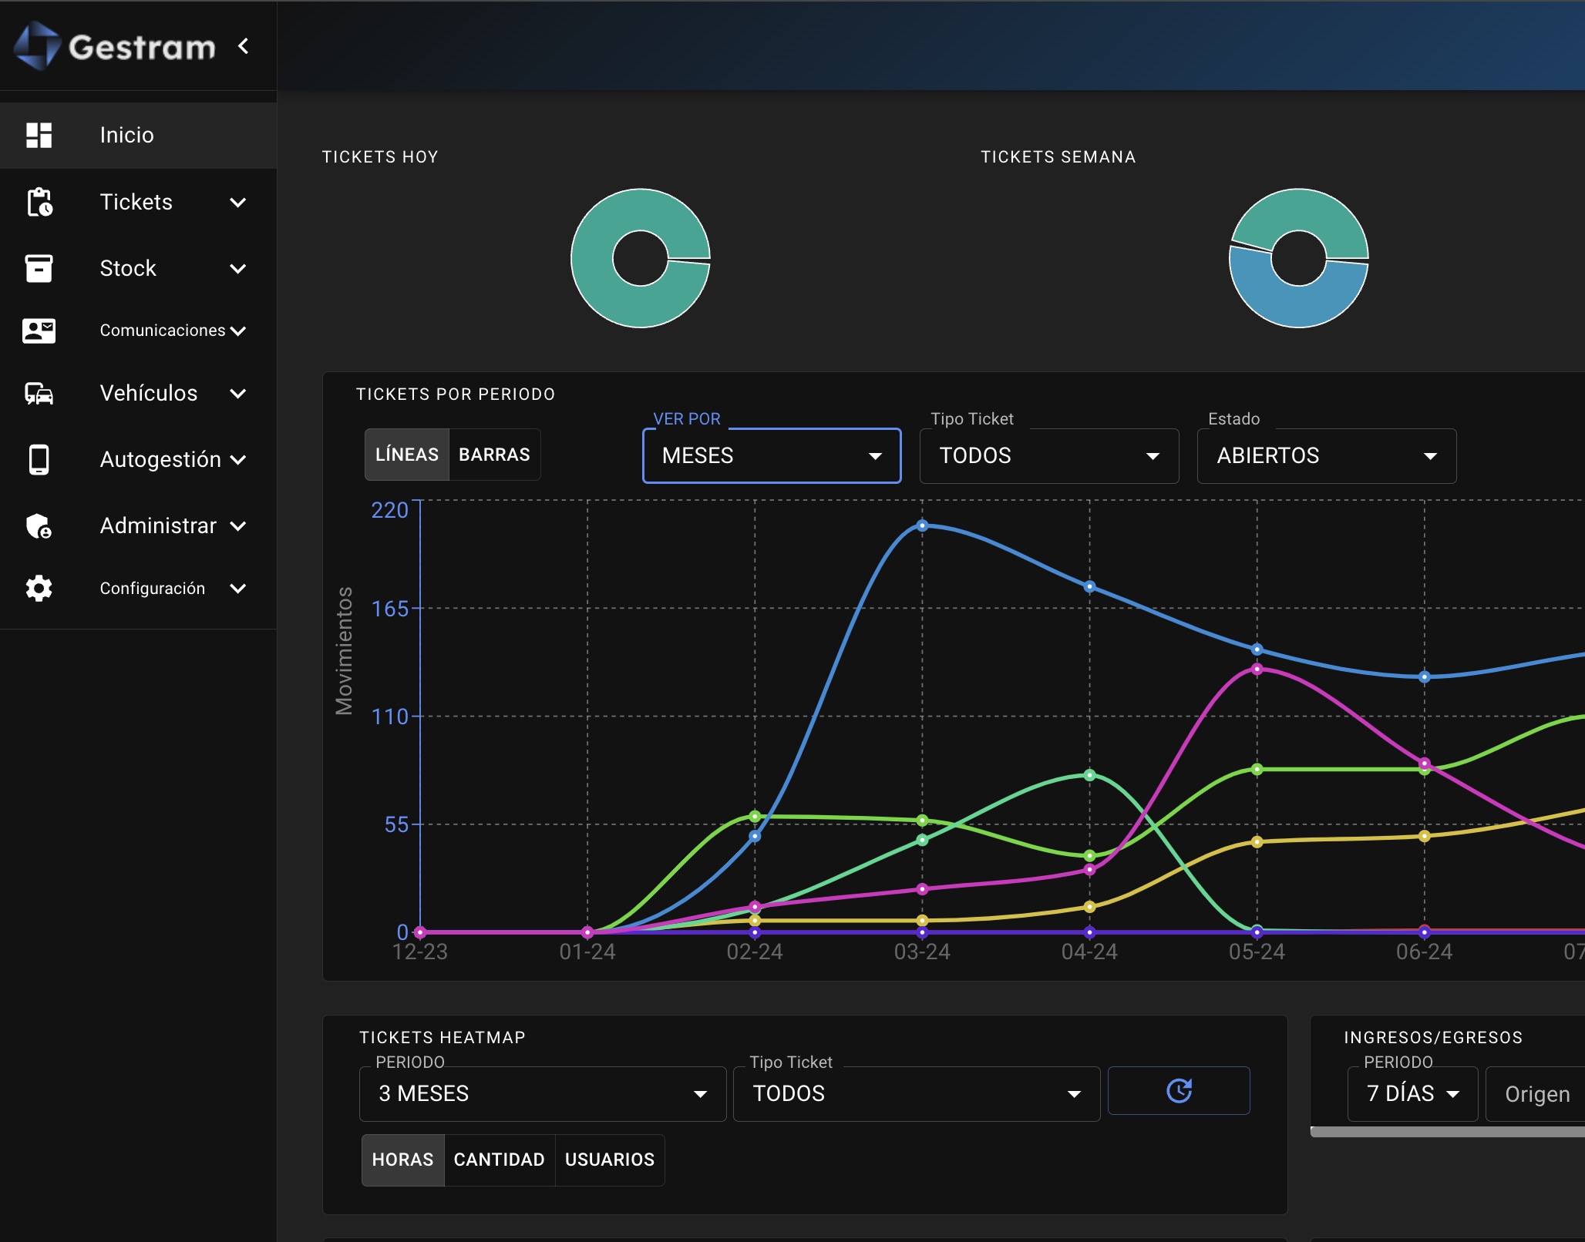Screen dimensions: 1585x1242
Task: Click the Administrar shield icon
Action: (x=39, y=525)
